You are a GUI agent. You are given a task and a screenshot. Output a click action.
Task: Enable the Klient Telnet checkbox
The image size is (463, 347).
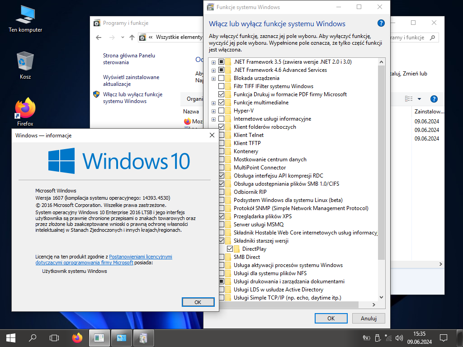(x=222, y=135)
